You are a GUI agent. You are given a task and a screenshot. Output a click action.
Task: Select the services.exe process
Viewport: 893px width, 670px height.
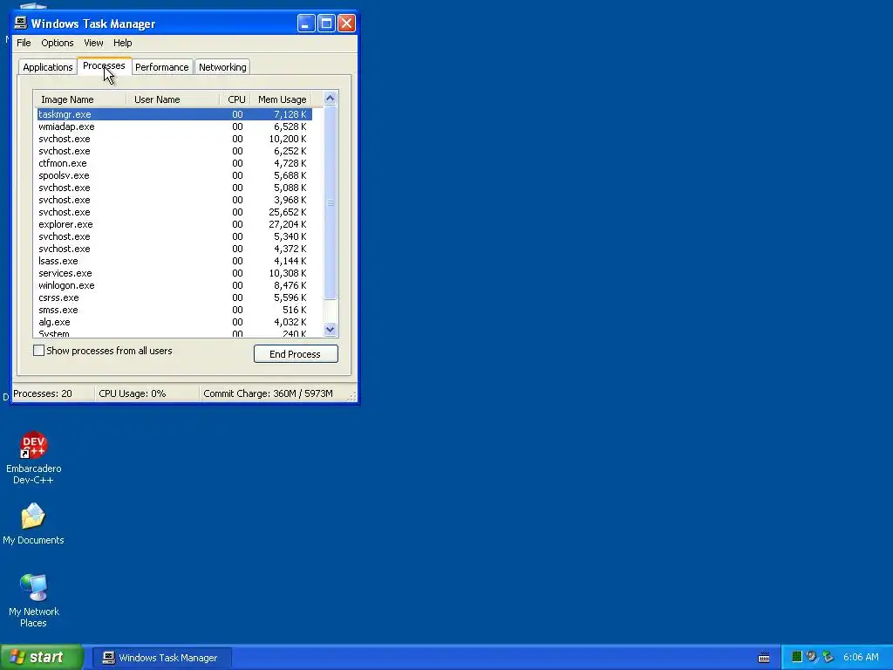tap(174, 273)
